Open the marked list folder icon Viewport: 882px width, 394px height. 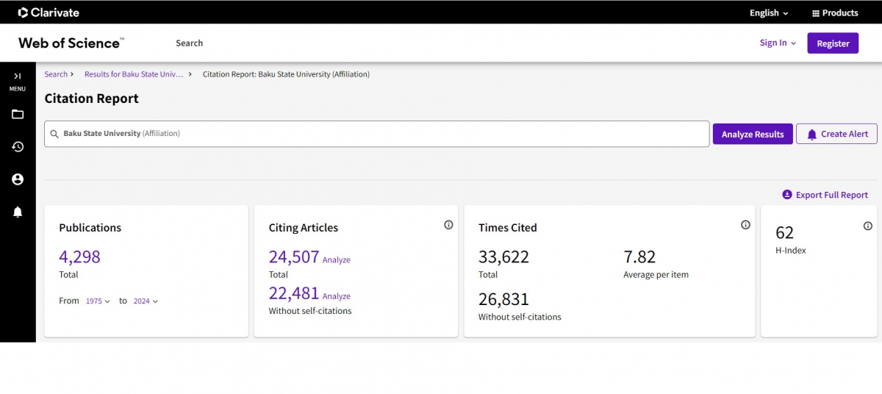click(x=18, y=114)
